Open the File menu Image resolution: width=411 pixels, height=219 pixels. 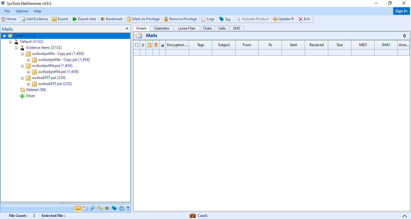coord(7,11)
